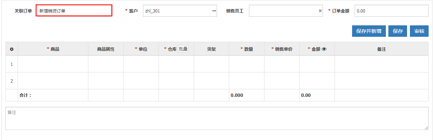Image resolution: width=434 pixels, height=140 pixels.
Task: Clear the 销售员工 field with x icon
Action: coord(320,11)
